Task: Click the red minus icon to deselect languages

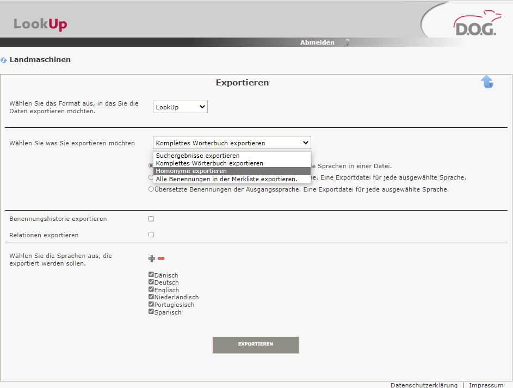Action: pos(161,258)
